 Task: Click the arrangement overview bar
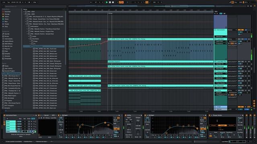click(x=141, y=6)
